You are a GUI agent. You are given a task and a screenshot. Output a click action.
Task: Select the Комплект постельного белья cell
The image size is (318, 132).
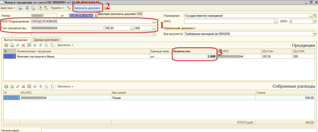[x=83, y=57]
